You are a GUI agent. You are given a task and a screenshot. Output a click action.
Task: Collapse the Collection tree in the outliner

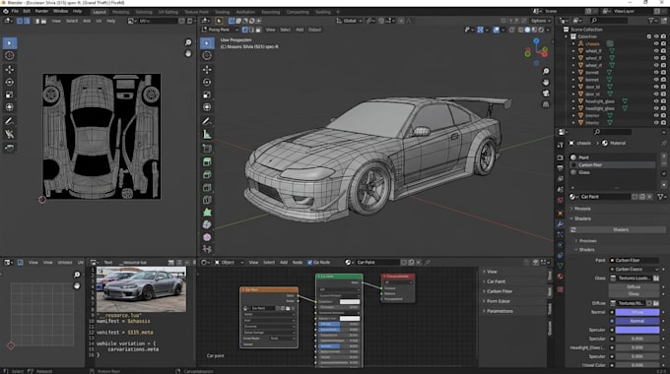[x=567, y=36]
